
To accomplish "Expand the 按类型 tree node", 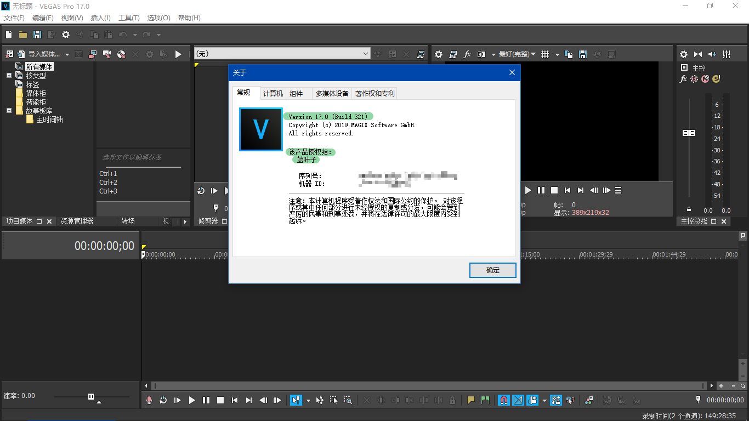I will pyautogui.click(x=9, y=76).
